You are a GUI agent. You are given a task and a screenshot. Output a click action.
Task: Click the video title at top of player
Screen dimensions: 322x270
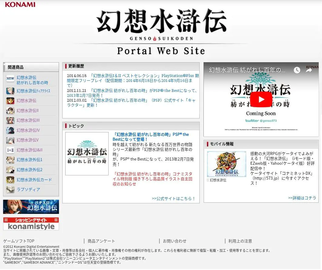(247, 70)
